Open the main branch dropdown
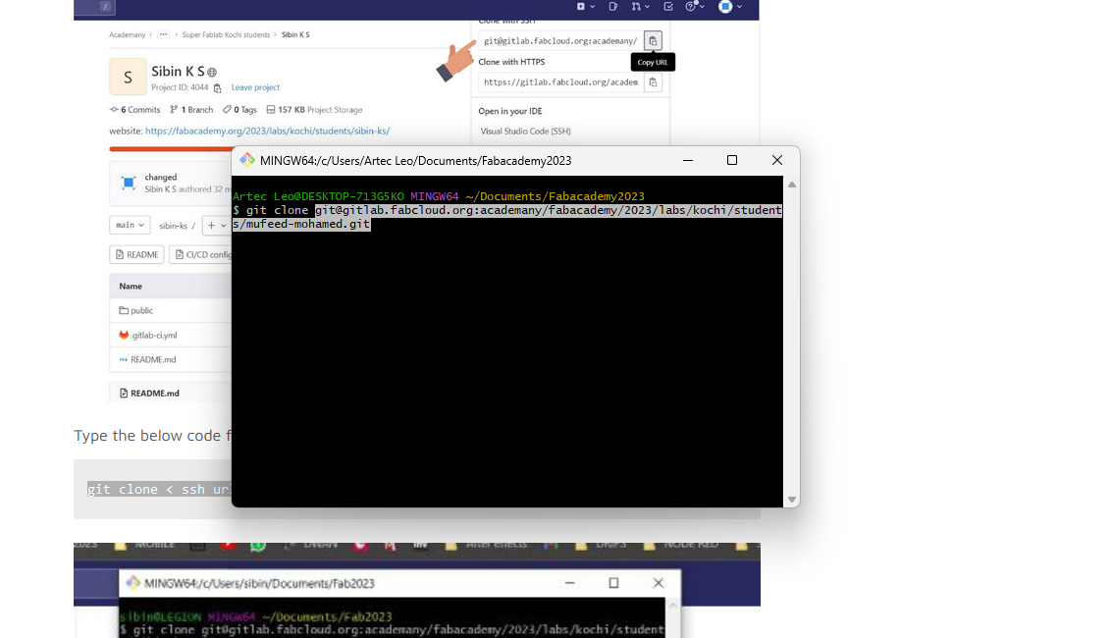This screenshot has width=1112, height=638. pyautogui.click(x=130, y=225)
